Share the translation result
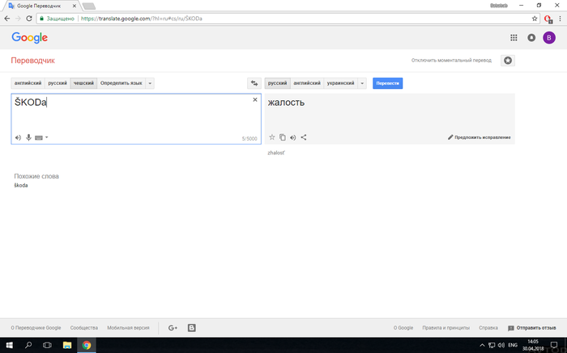This screenshot has width=567, height=353. tap(304, 137)
